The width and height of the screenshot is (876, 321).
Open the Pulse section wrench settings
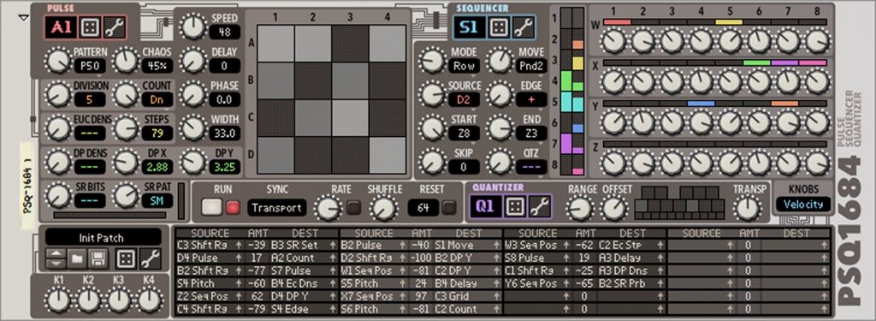[x=115, y=27]
